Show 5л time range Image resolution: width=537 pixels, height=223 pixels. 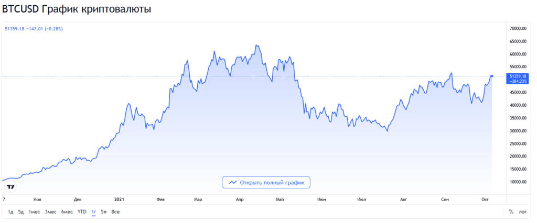(104, 211)
